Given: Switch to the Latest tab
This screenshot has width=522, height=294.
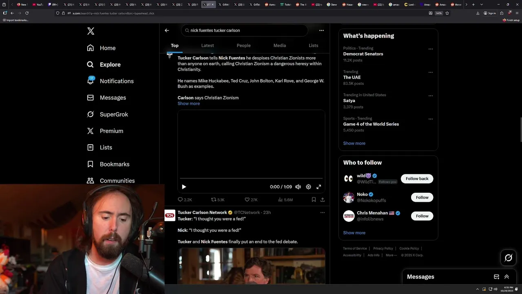Looking at the screenshot, I should [208, 45].
